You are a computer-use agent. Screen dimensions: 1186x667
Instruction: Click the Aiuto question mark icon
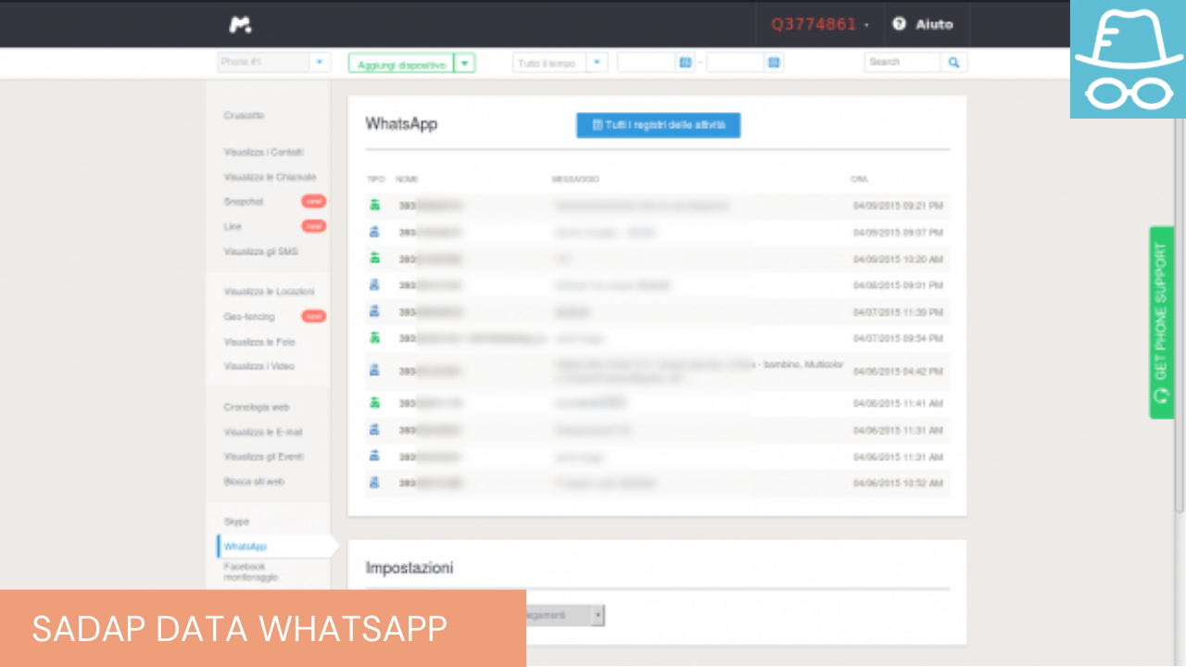pos(899,24)
